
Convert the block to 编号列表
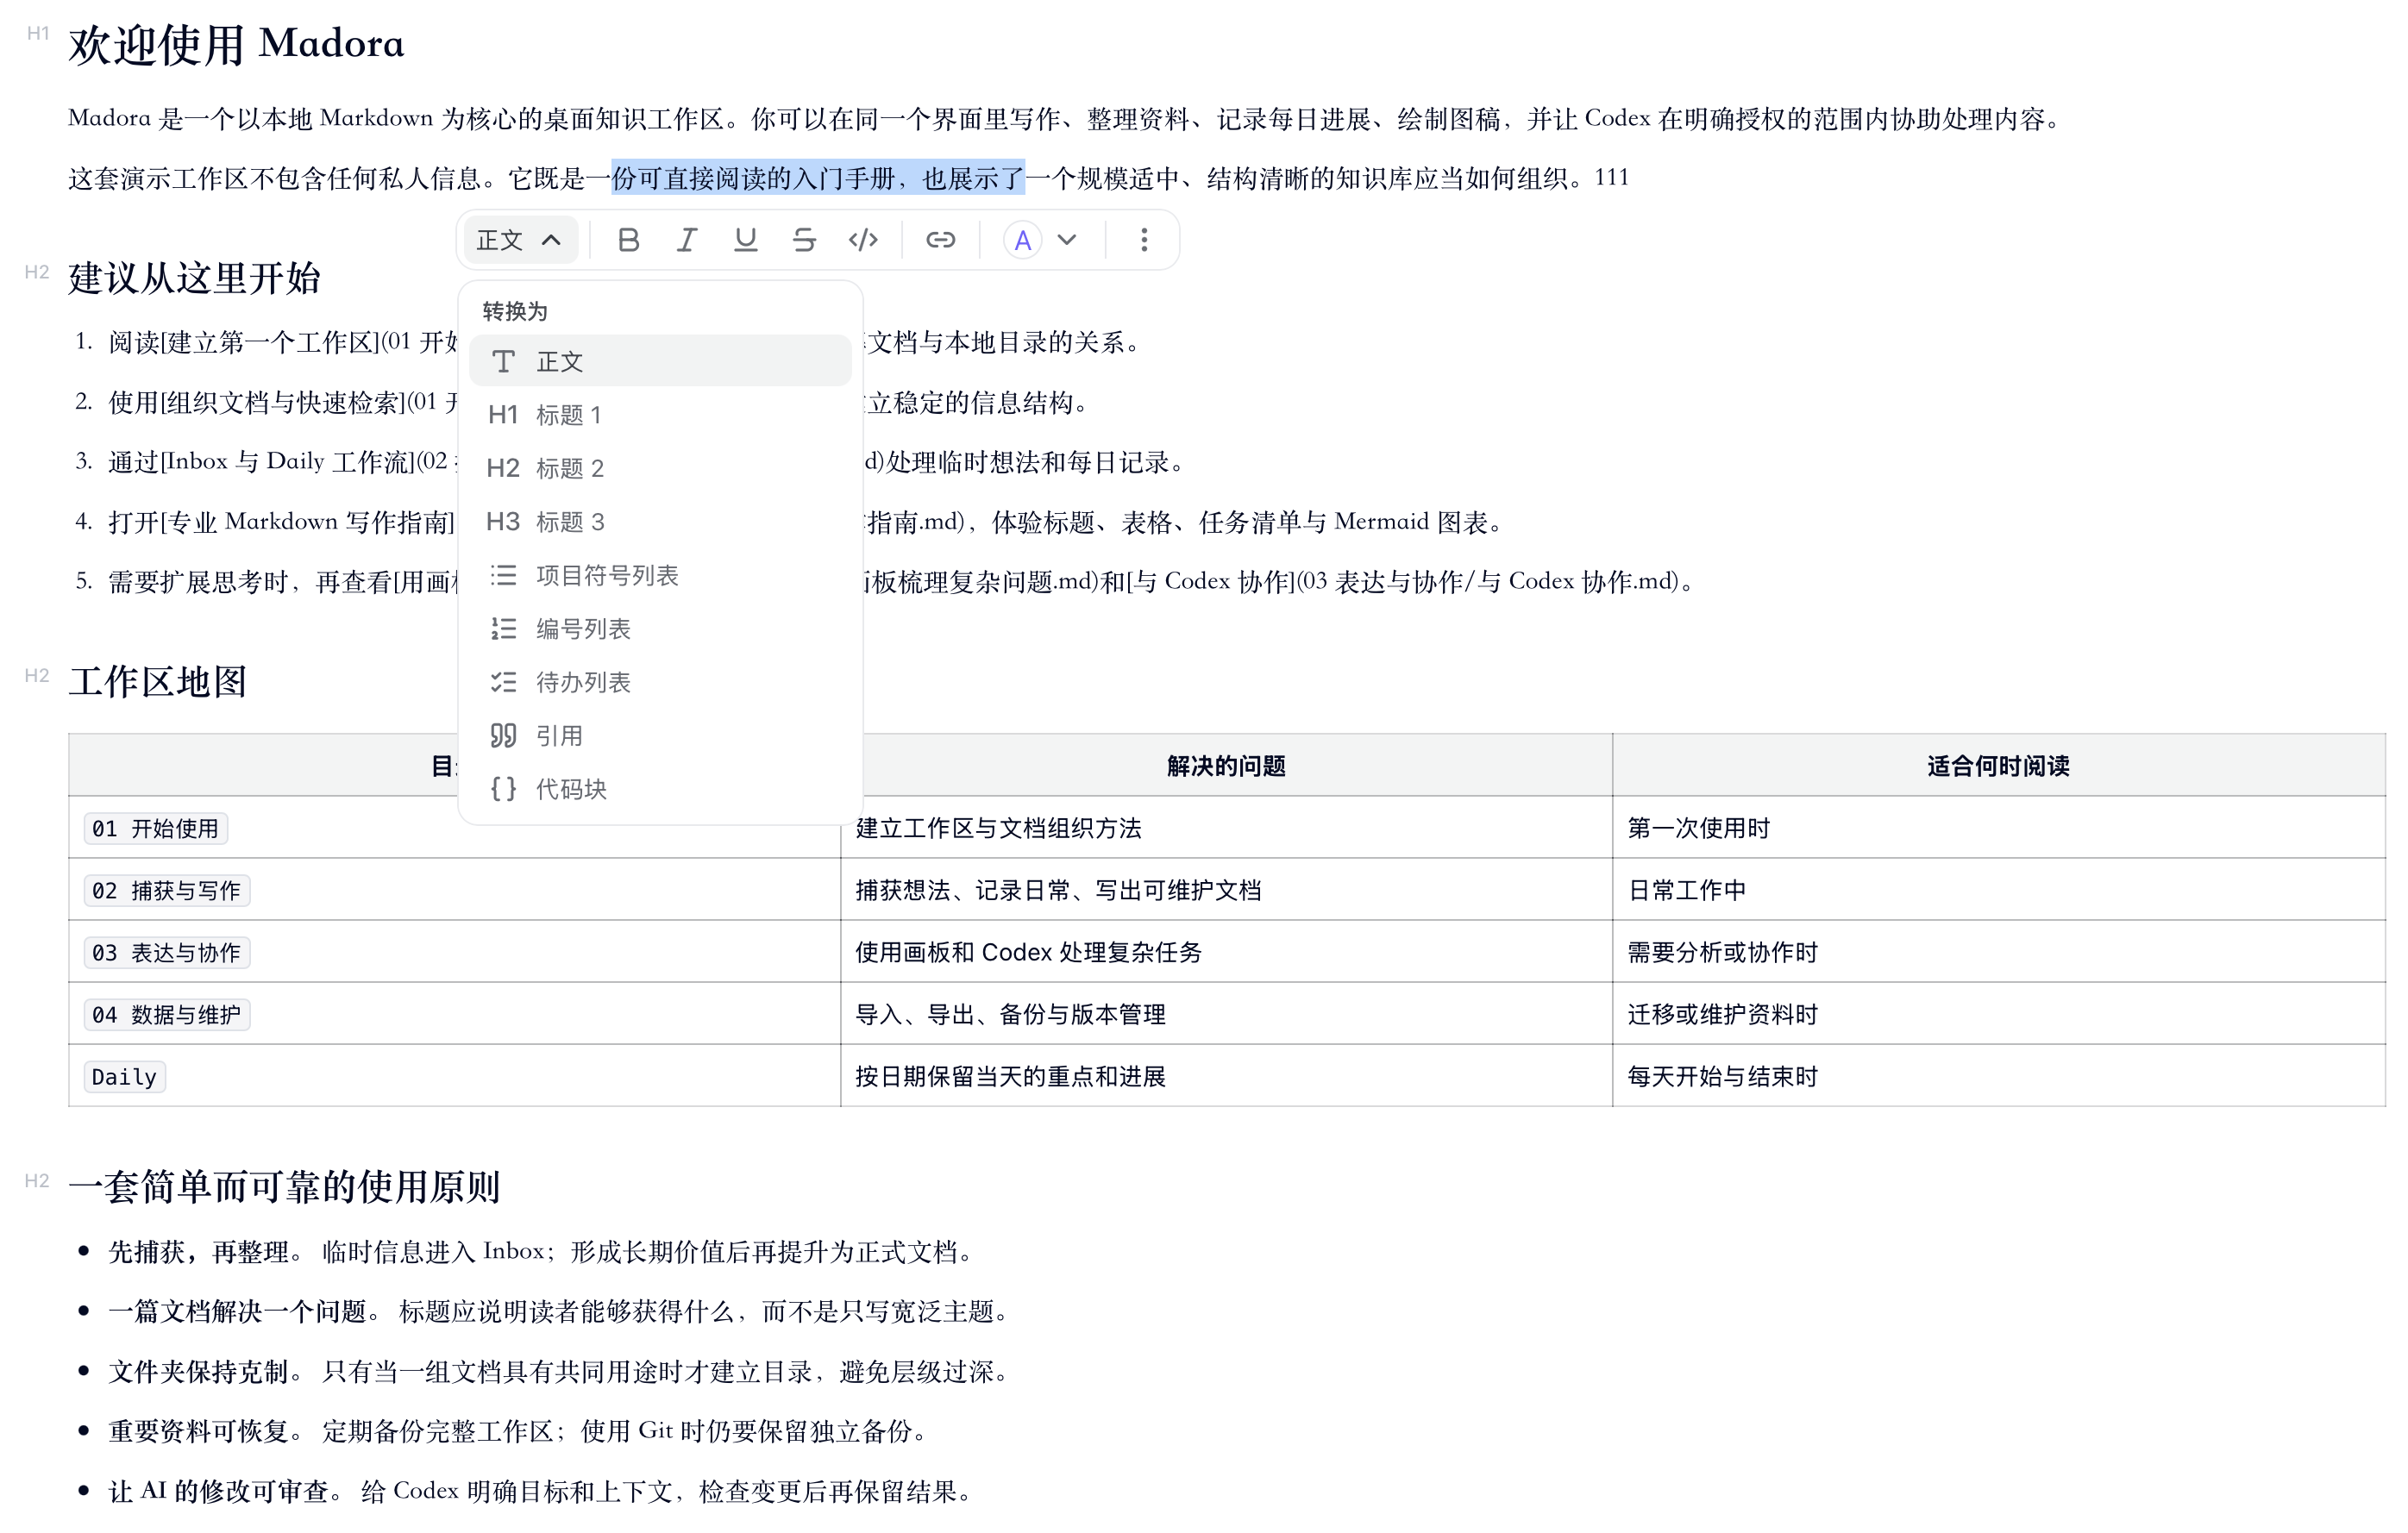[660, 629]
